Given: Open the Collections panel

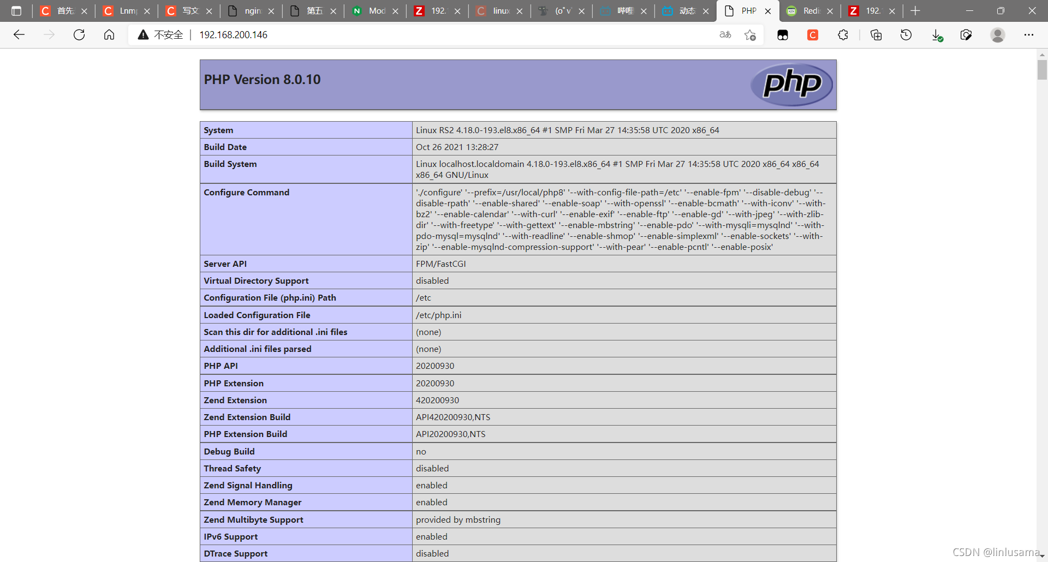Looking at the screenshot, I should (876, 35).
